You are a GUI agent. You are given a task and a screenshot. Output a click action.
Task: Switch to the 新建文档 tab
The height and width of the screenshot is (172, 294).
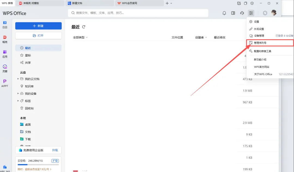[90, 3]
